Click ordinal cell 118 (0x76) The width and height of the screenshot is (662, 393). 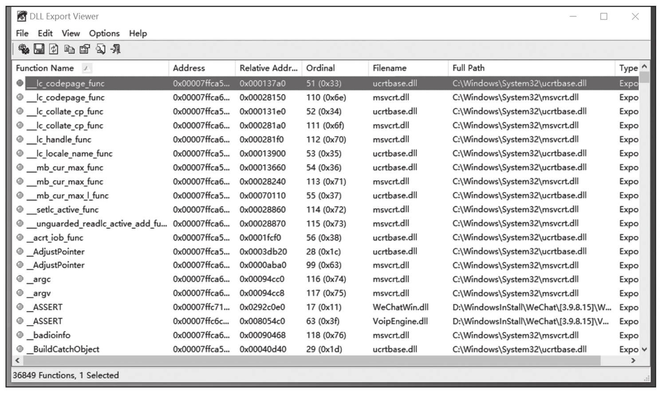(326, 335)
